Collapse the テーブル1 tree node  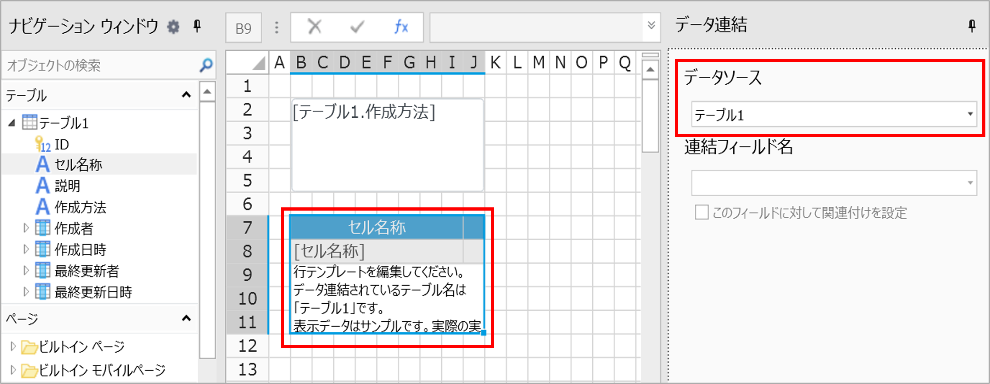(x=12, y=123)
